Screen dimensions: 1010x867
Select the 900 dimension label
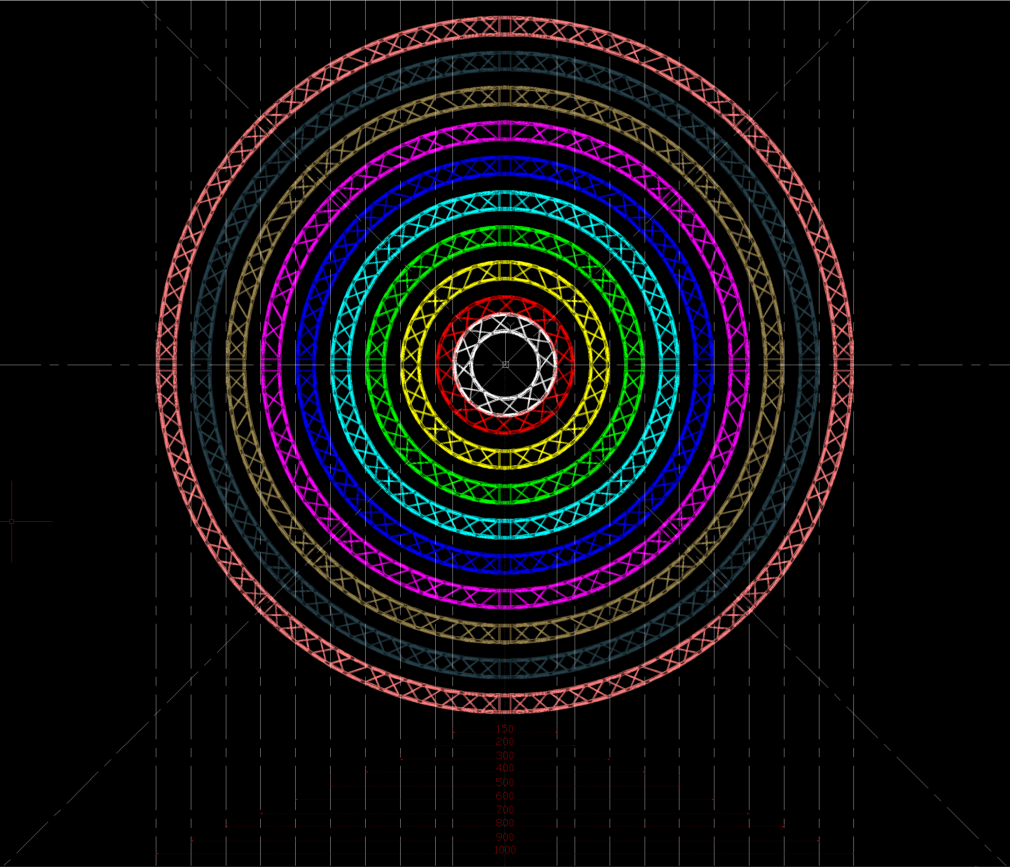click(x=504, y=837)
